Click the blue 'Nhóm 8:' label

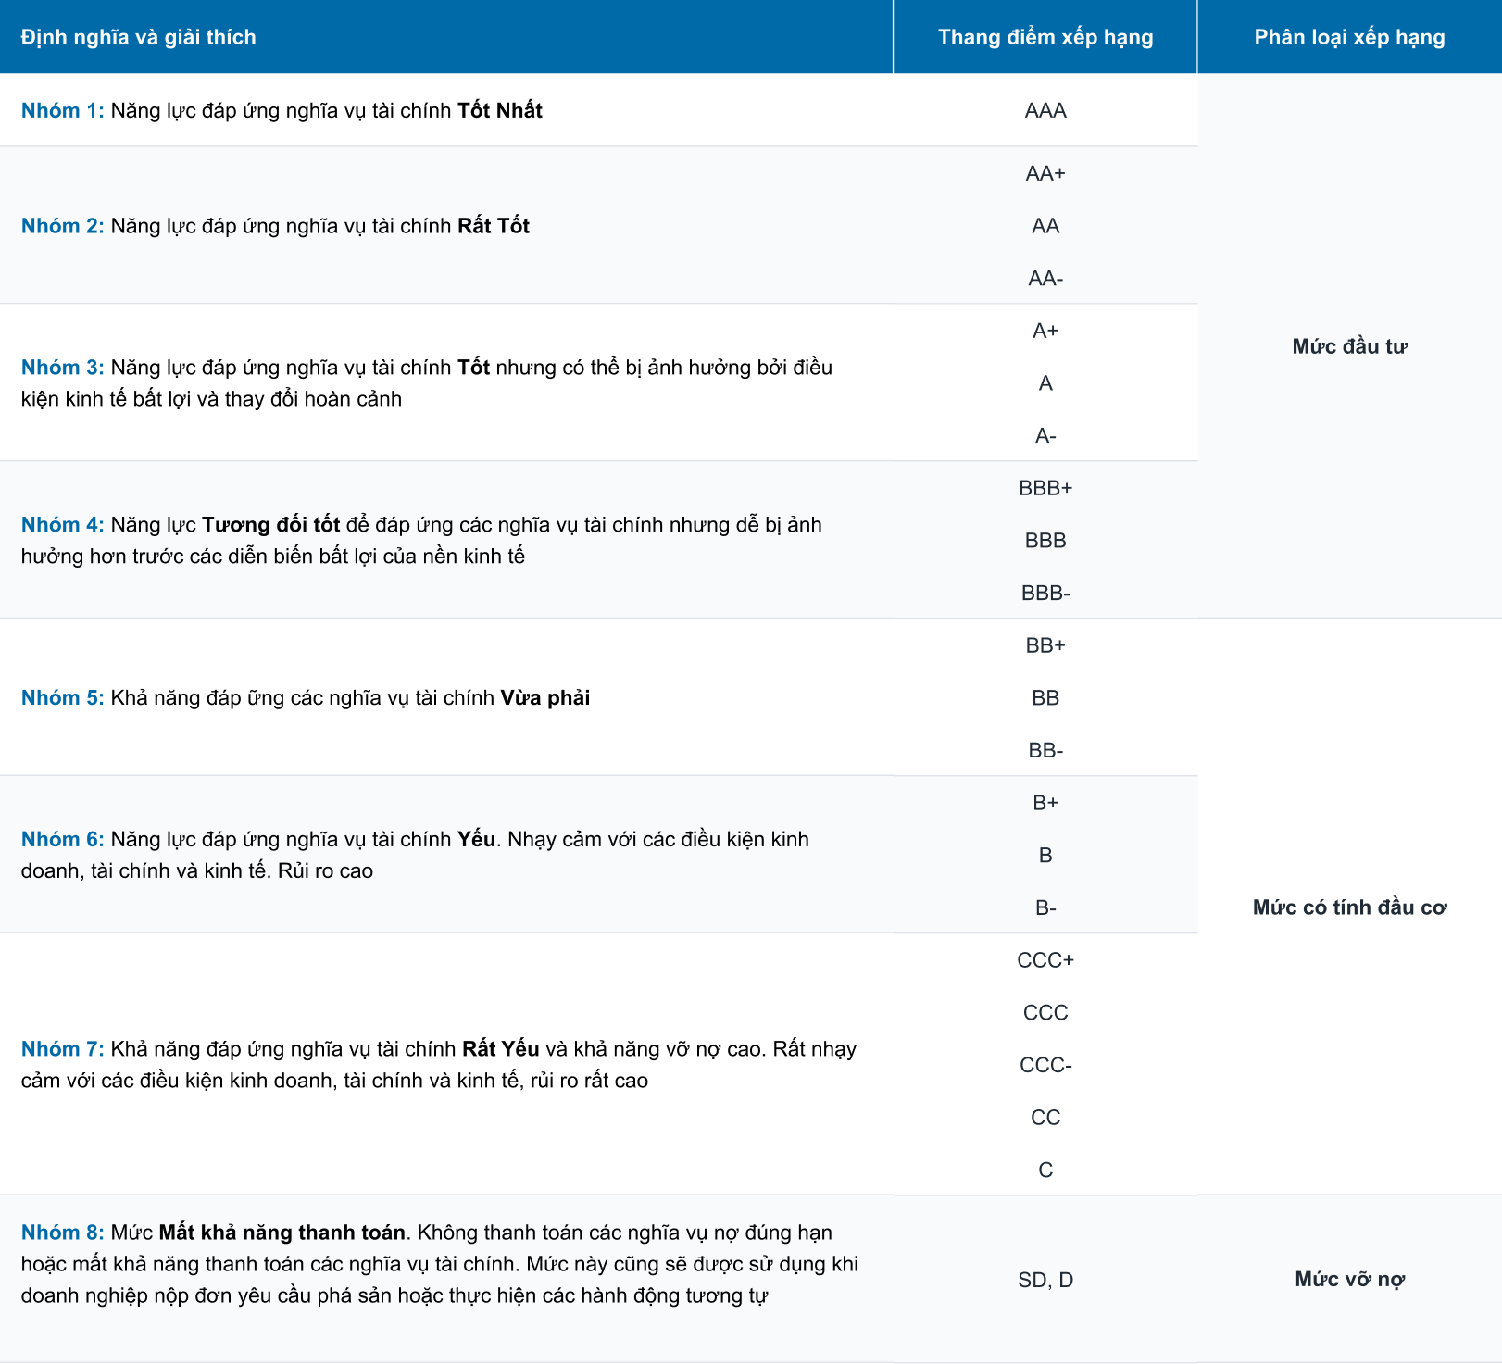coord(62,1233)
